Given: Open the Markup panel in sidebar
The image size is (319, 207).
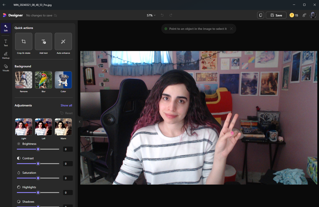Looking at the screenshot, I should point(6,55).
